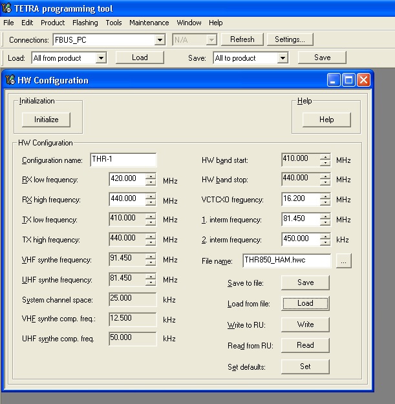Click Read from RU button
Image resolution: width=395 pixels, height=404 pixels.
pyautogui.click(x=305, y=345)
